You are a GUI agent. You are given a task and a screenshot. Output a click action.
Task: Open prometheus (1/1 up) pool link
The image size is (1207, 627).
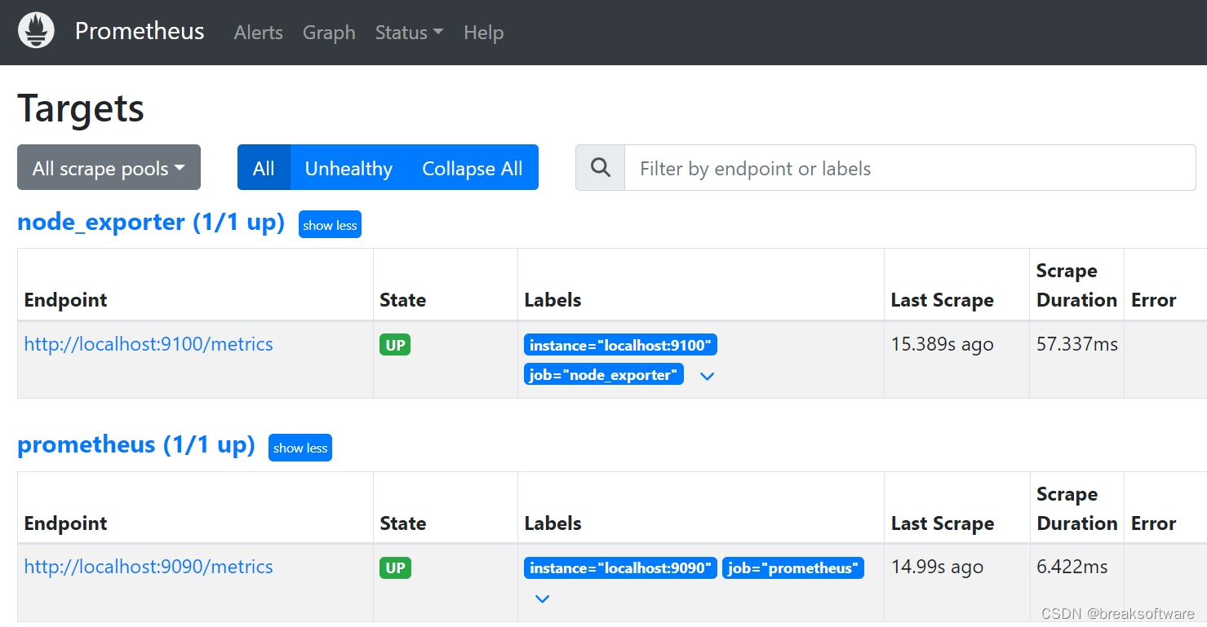click(136, 444)
